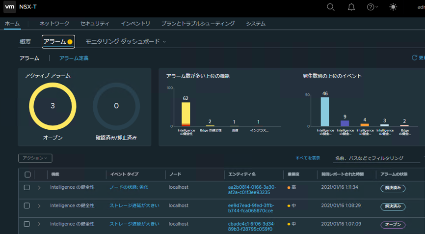
Task: Expand the alarm row reported at 1:08:29
Action: coord(39,206)
